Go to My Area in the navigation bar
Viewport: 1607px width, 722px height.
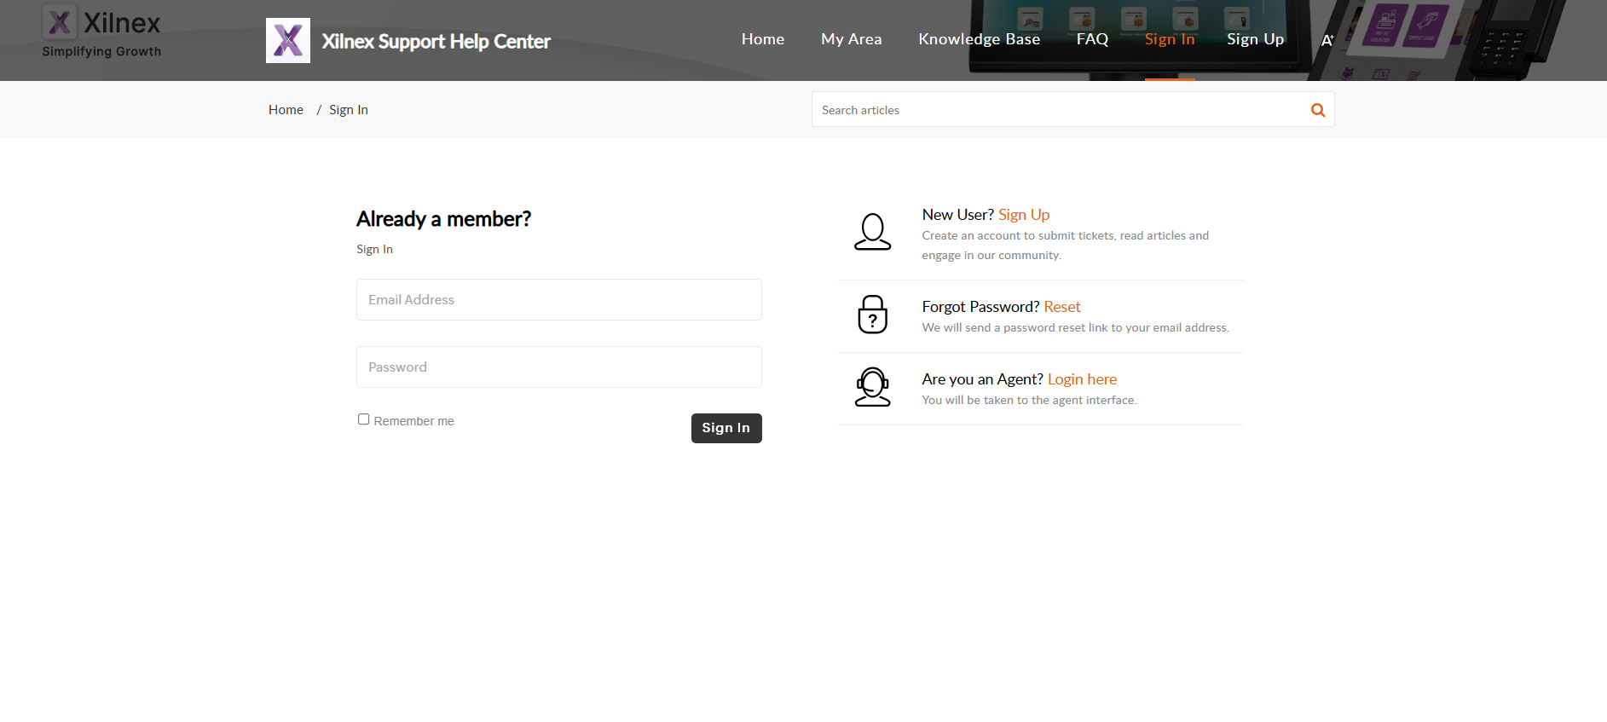(851, 39)
